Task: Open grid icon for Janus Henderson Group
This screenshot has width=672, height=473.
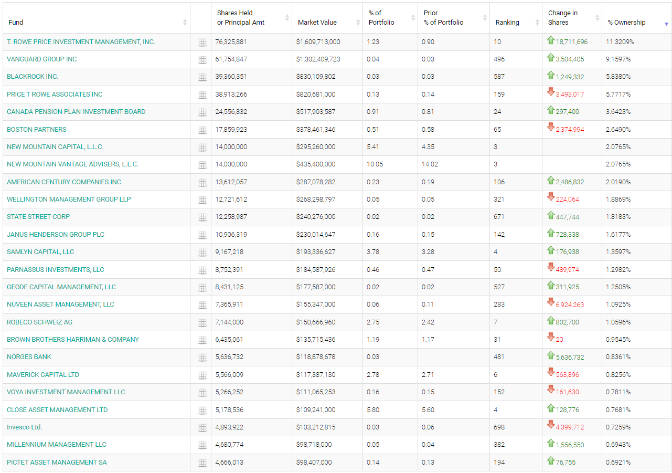Action: tap(202, 235)
